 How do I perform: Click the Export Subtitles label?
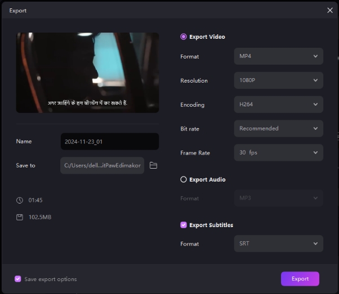click(211, 225)
